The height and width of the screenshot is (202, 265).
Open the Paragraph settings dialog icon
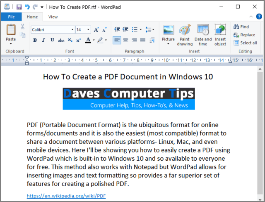tap(152, 40)
